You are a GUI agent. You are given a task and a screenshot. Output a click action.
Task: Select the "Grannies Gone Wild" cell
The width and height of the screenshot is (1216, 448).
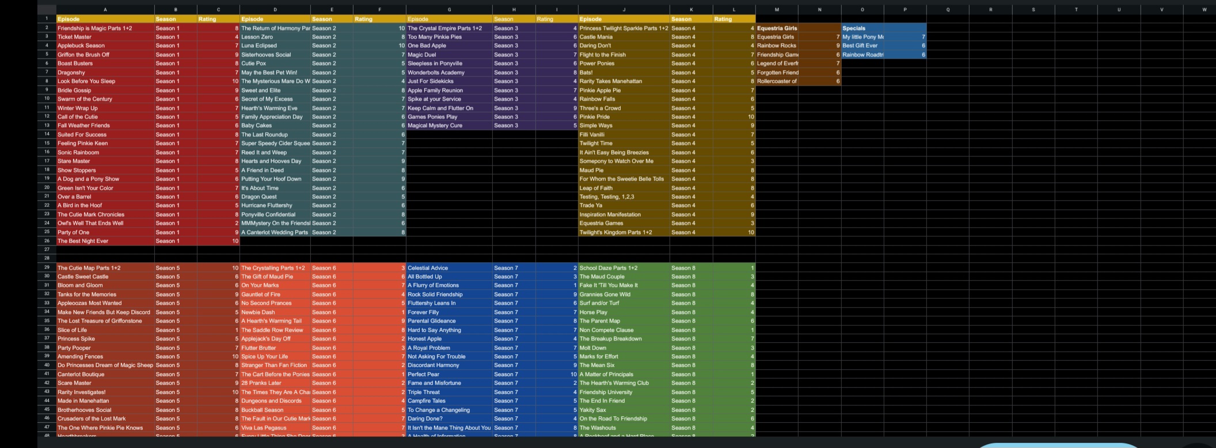(624, 294)
